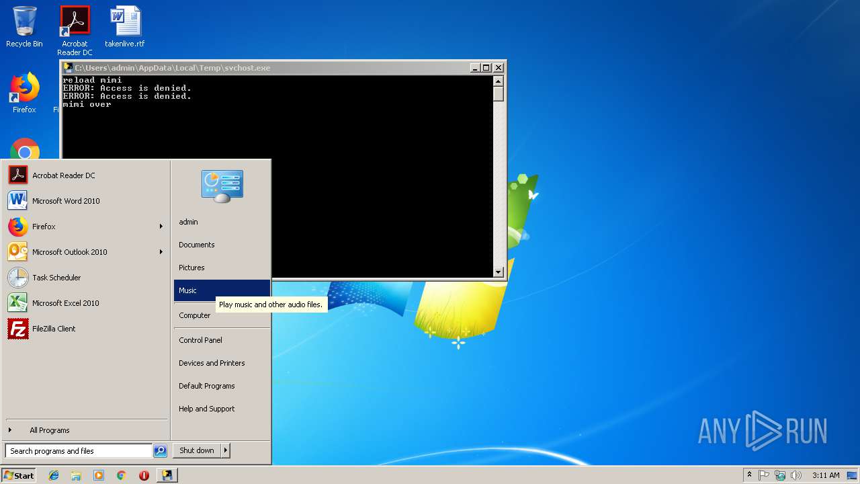Screen dimensions: 860x484
Task: Launch Microsoft Word 2010 from Start menu
Action: pos(85,201)
